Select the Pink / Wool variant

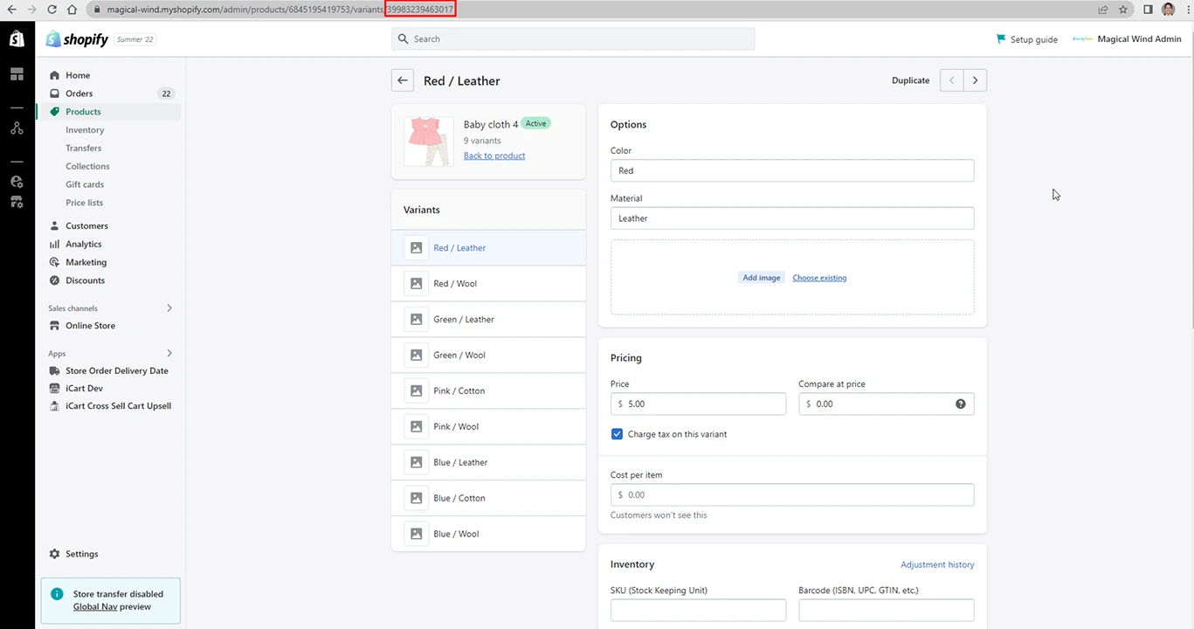(x=488, y=427)
